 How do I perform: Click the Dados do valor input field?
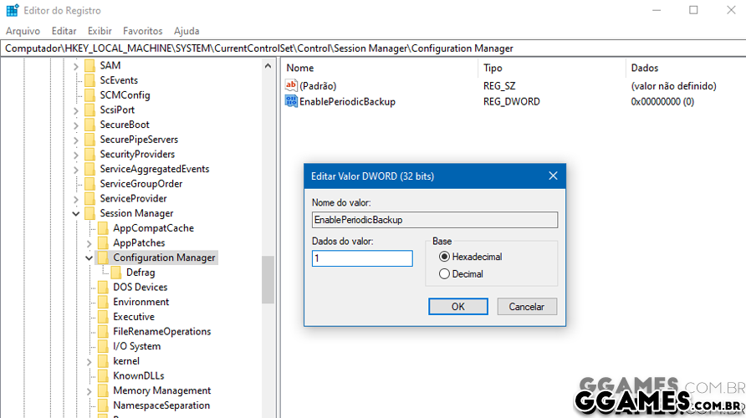click(361, 258)
